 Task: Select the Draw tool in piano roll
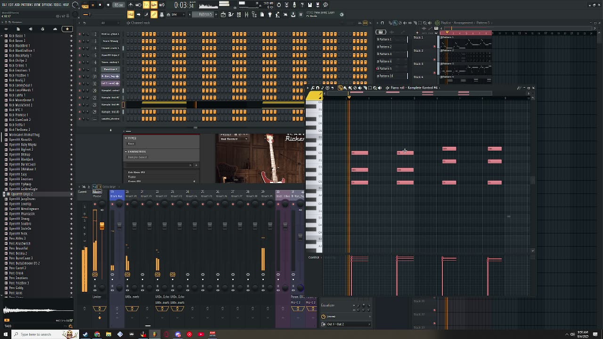340,88
